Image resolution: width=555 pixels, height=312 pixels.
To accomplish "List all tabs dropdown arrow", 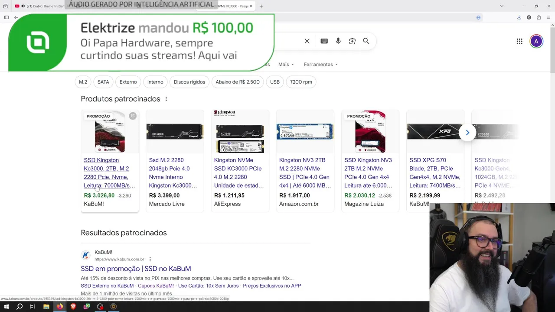I will click(502, 6).
